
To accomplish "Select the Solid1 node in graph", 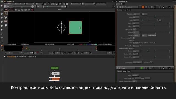I will click(x=54, y=68).
